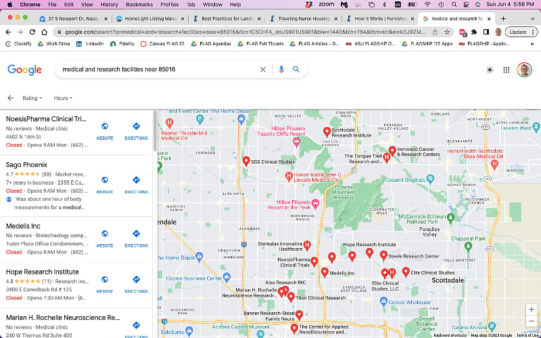
Task: Select the Elite Clinical Studies map pin
Action: tap(406, 272)
